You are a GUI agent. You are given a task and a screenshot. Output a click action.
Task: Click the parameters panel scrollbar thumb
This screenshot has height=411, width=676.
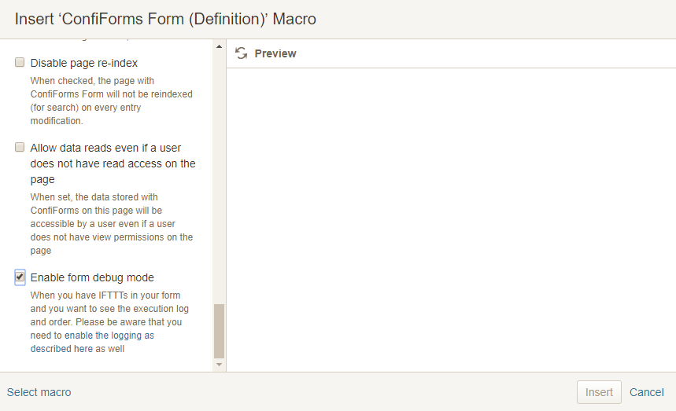point(219,331)
